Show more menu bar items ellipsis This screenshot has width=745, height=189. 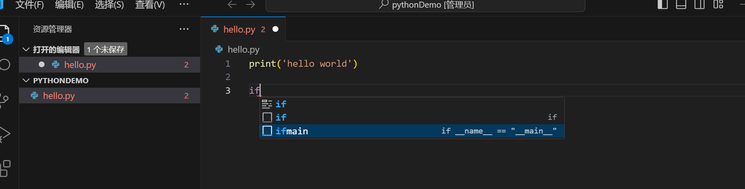(184, 4)
